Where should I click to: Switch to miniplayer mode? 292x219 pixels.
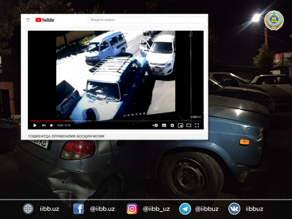click(180, 125)
